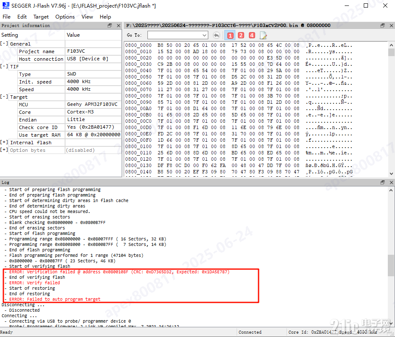Expand the Option bytes group
Viewport: 395px width, 337px height.
click(4, 150)
